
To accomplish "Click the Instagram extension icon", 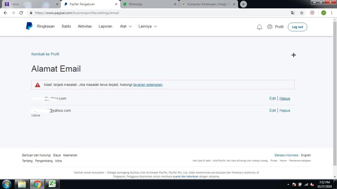I will (x=312, y=13).
